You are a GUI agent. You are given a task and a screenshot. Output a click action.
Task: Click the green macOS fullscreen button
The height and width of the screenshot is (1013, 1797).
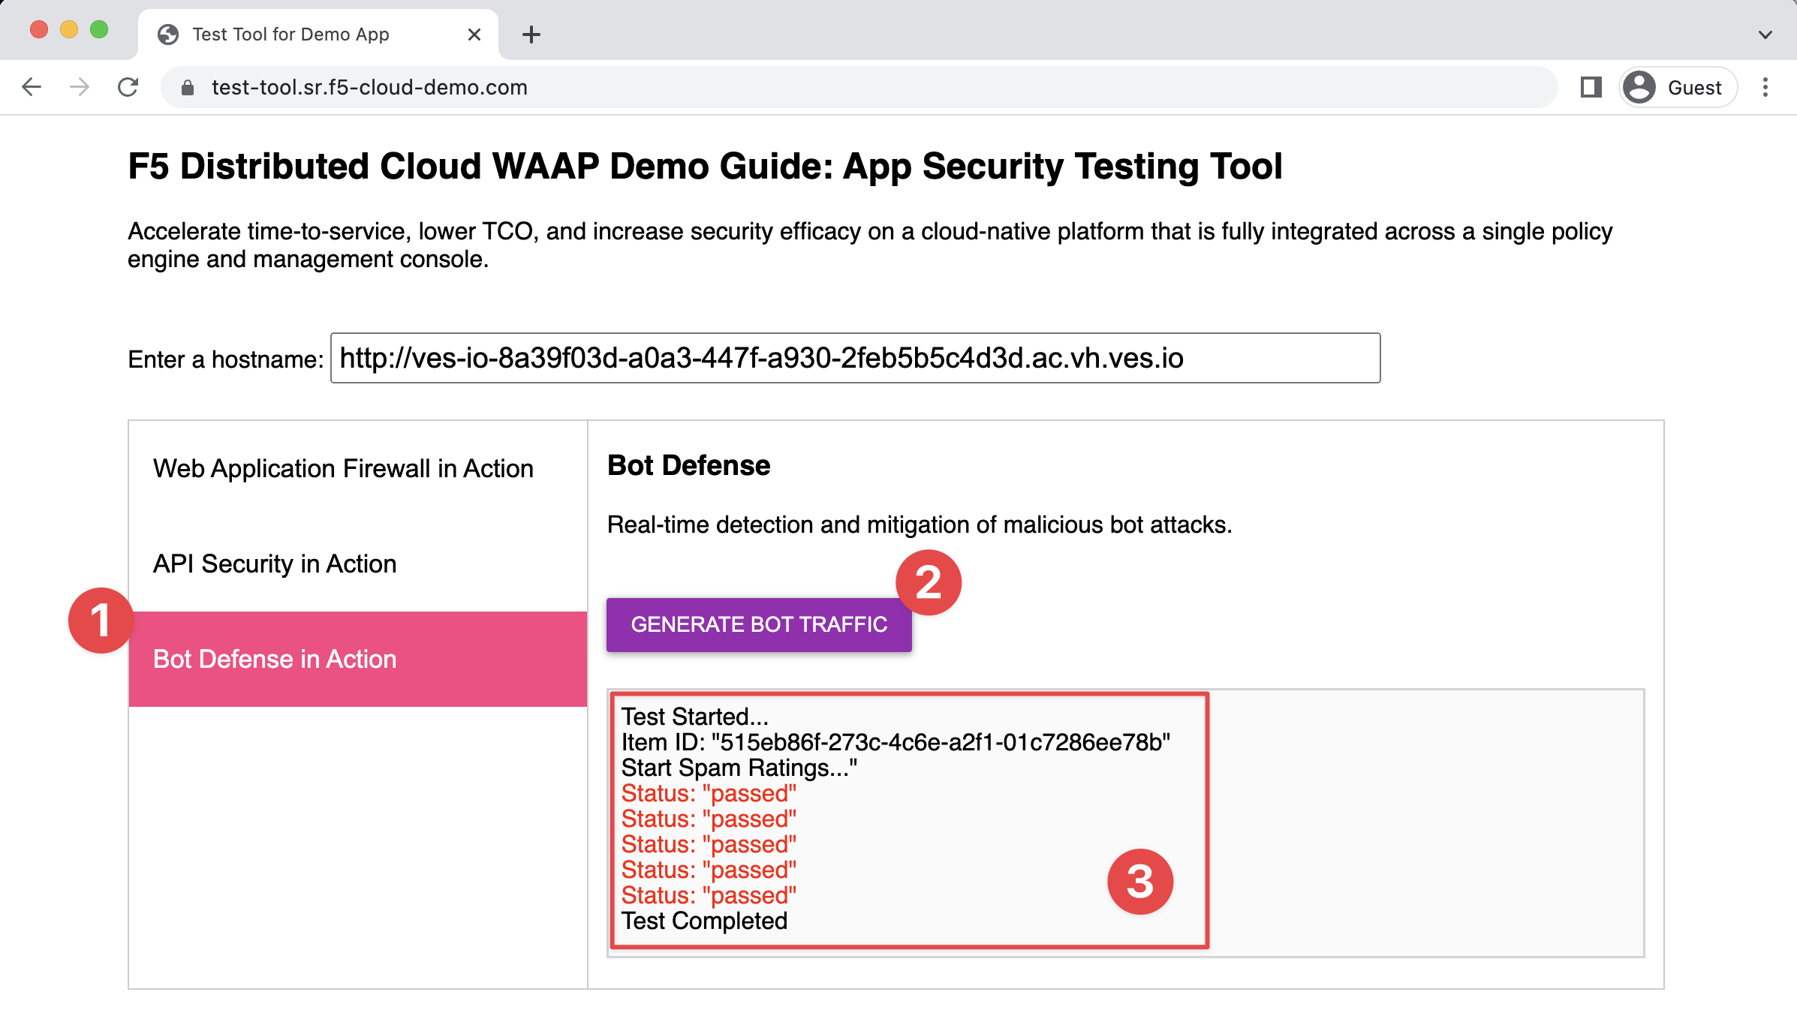(99, 30)
